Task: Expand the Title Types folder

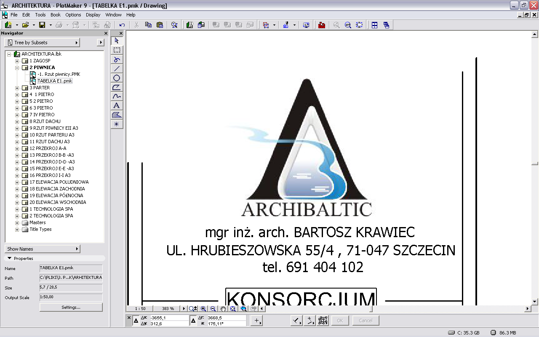Action: pos(17,229)
